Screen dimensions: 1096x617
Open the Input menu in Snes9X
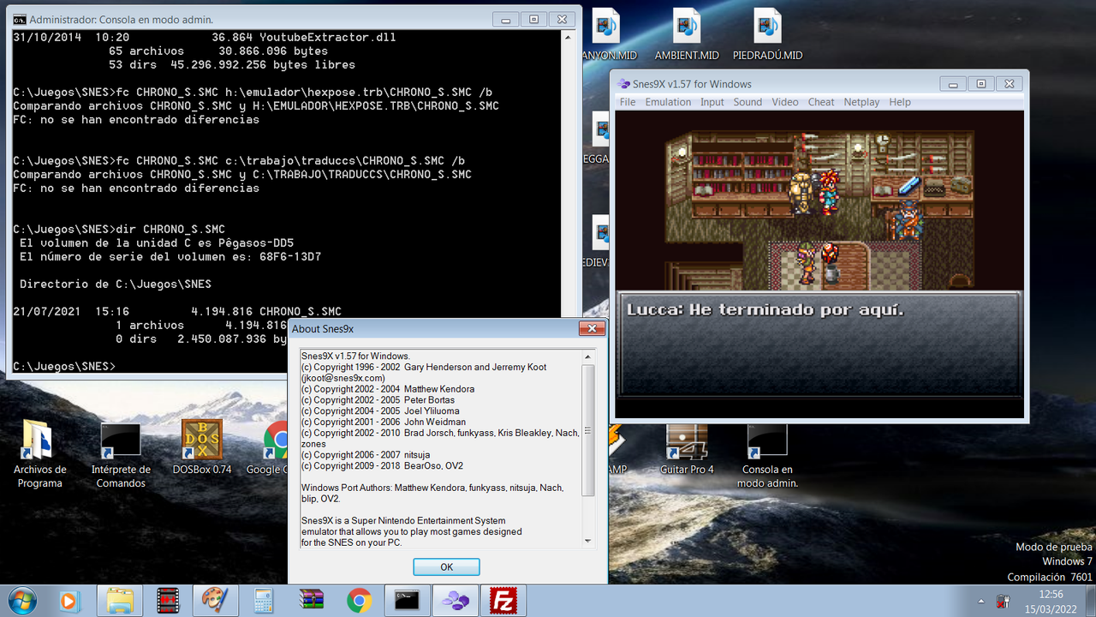[712, 102]
